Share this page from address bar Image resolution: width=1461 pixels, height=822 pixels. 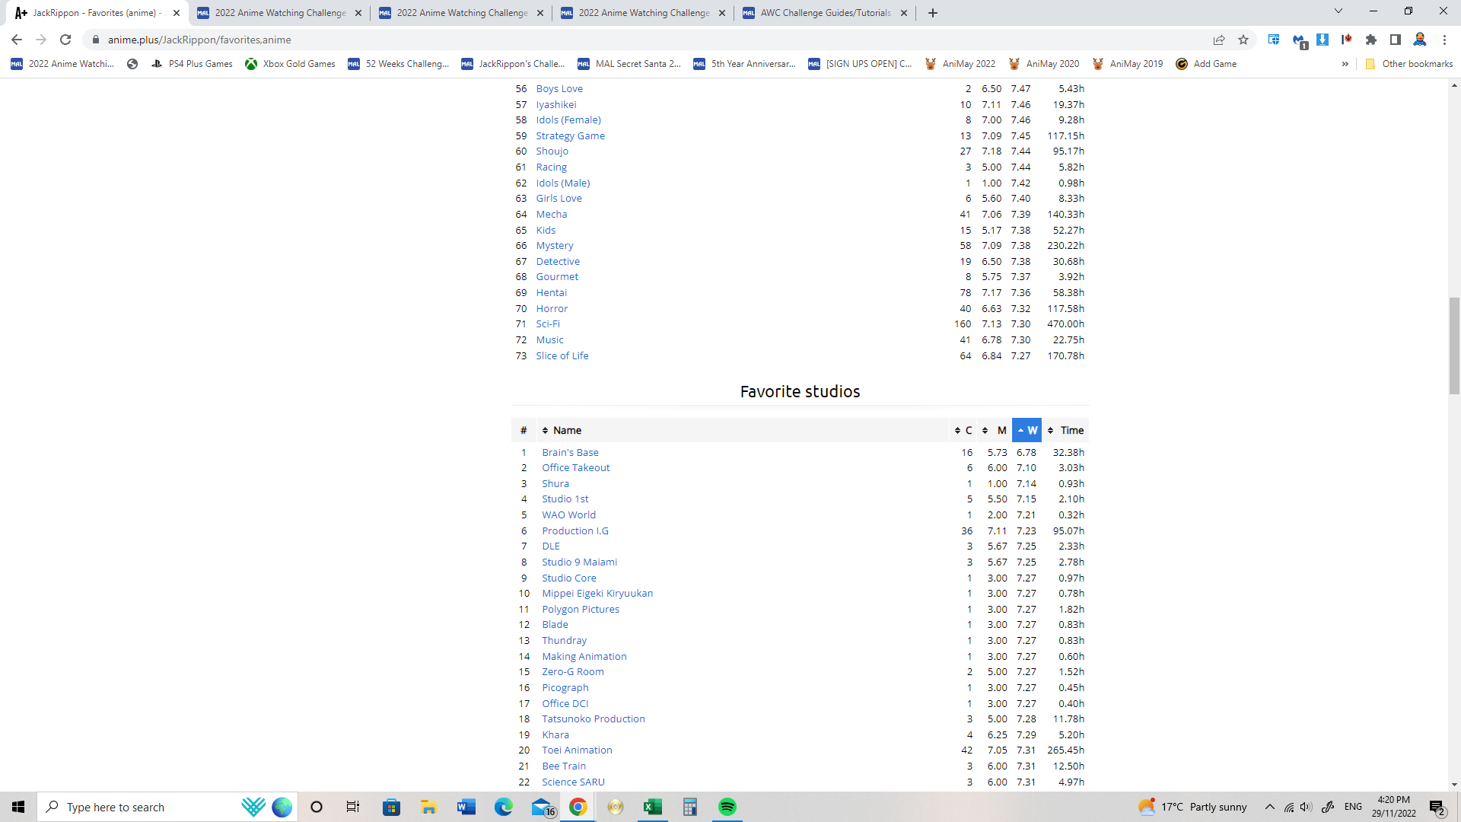1219,40
